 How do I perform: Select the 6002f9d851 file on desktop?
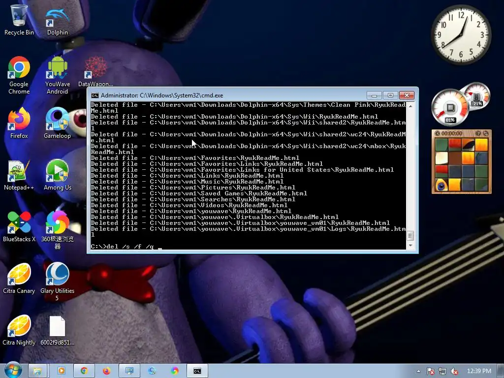point(57,330)
